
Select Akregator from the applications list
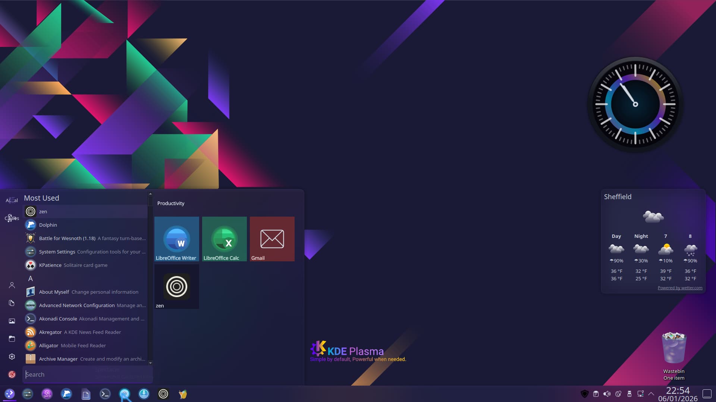click(50, 332)
